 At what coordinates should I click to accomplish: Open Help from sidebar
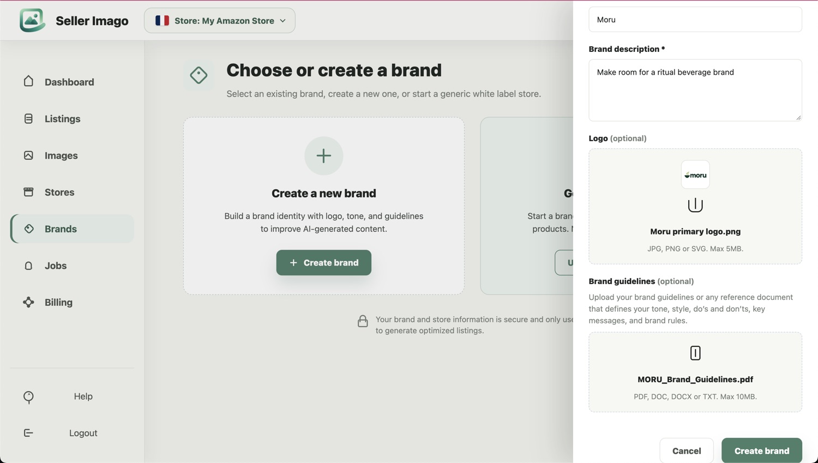coord(73,396)
